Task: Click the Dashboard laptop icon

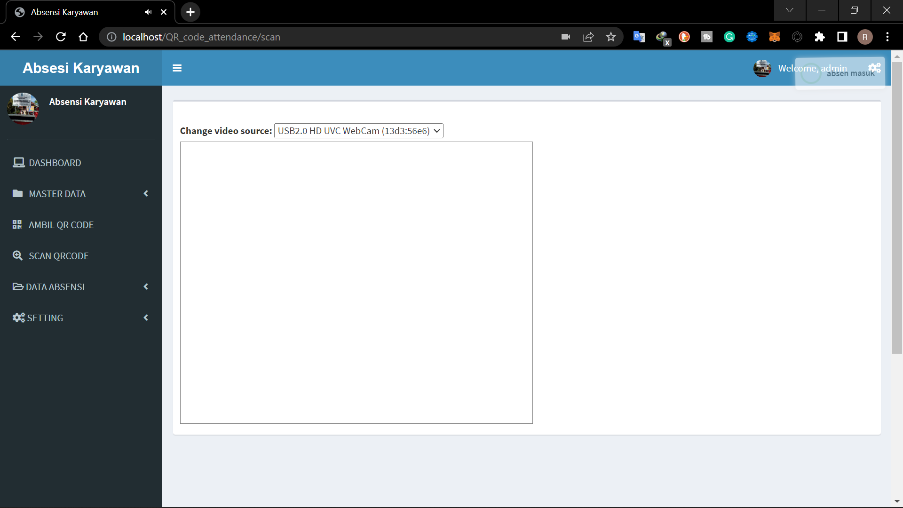Action: 19,163
